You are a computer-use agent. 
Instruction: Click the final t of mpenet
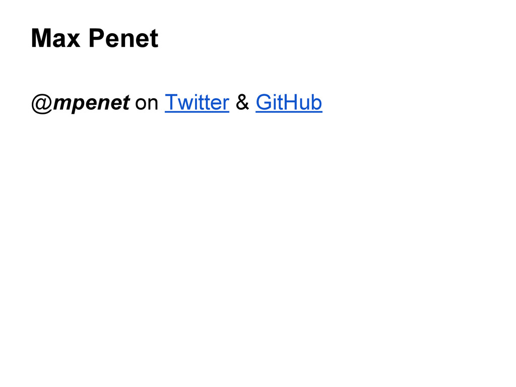[125, 102]
